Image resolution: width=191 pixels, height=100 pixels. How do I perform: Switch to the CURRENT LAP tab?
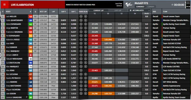[98, 10]
